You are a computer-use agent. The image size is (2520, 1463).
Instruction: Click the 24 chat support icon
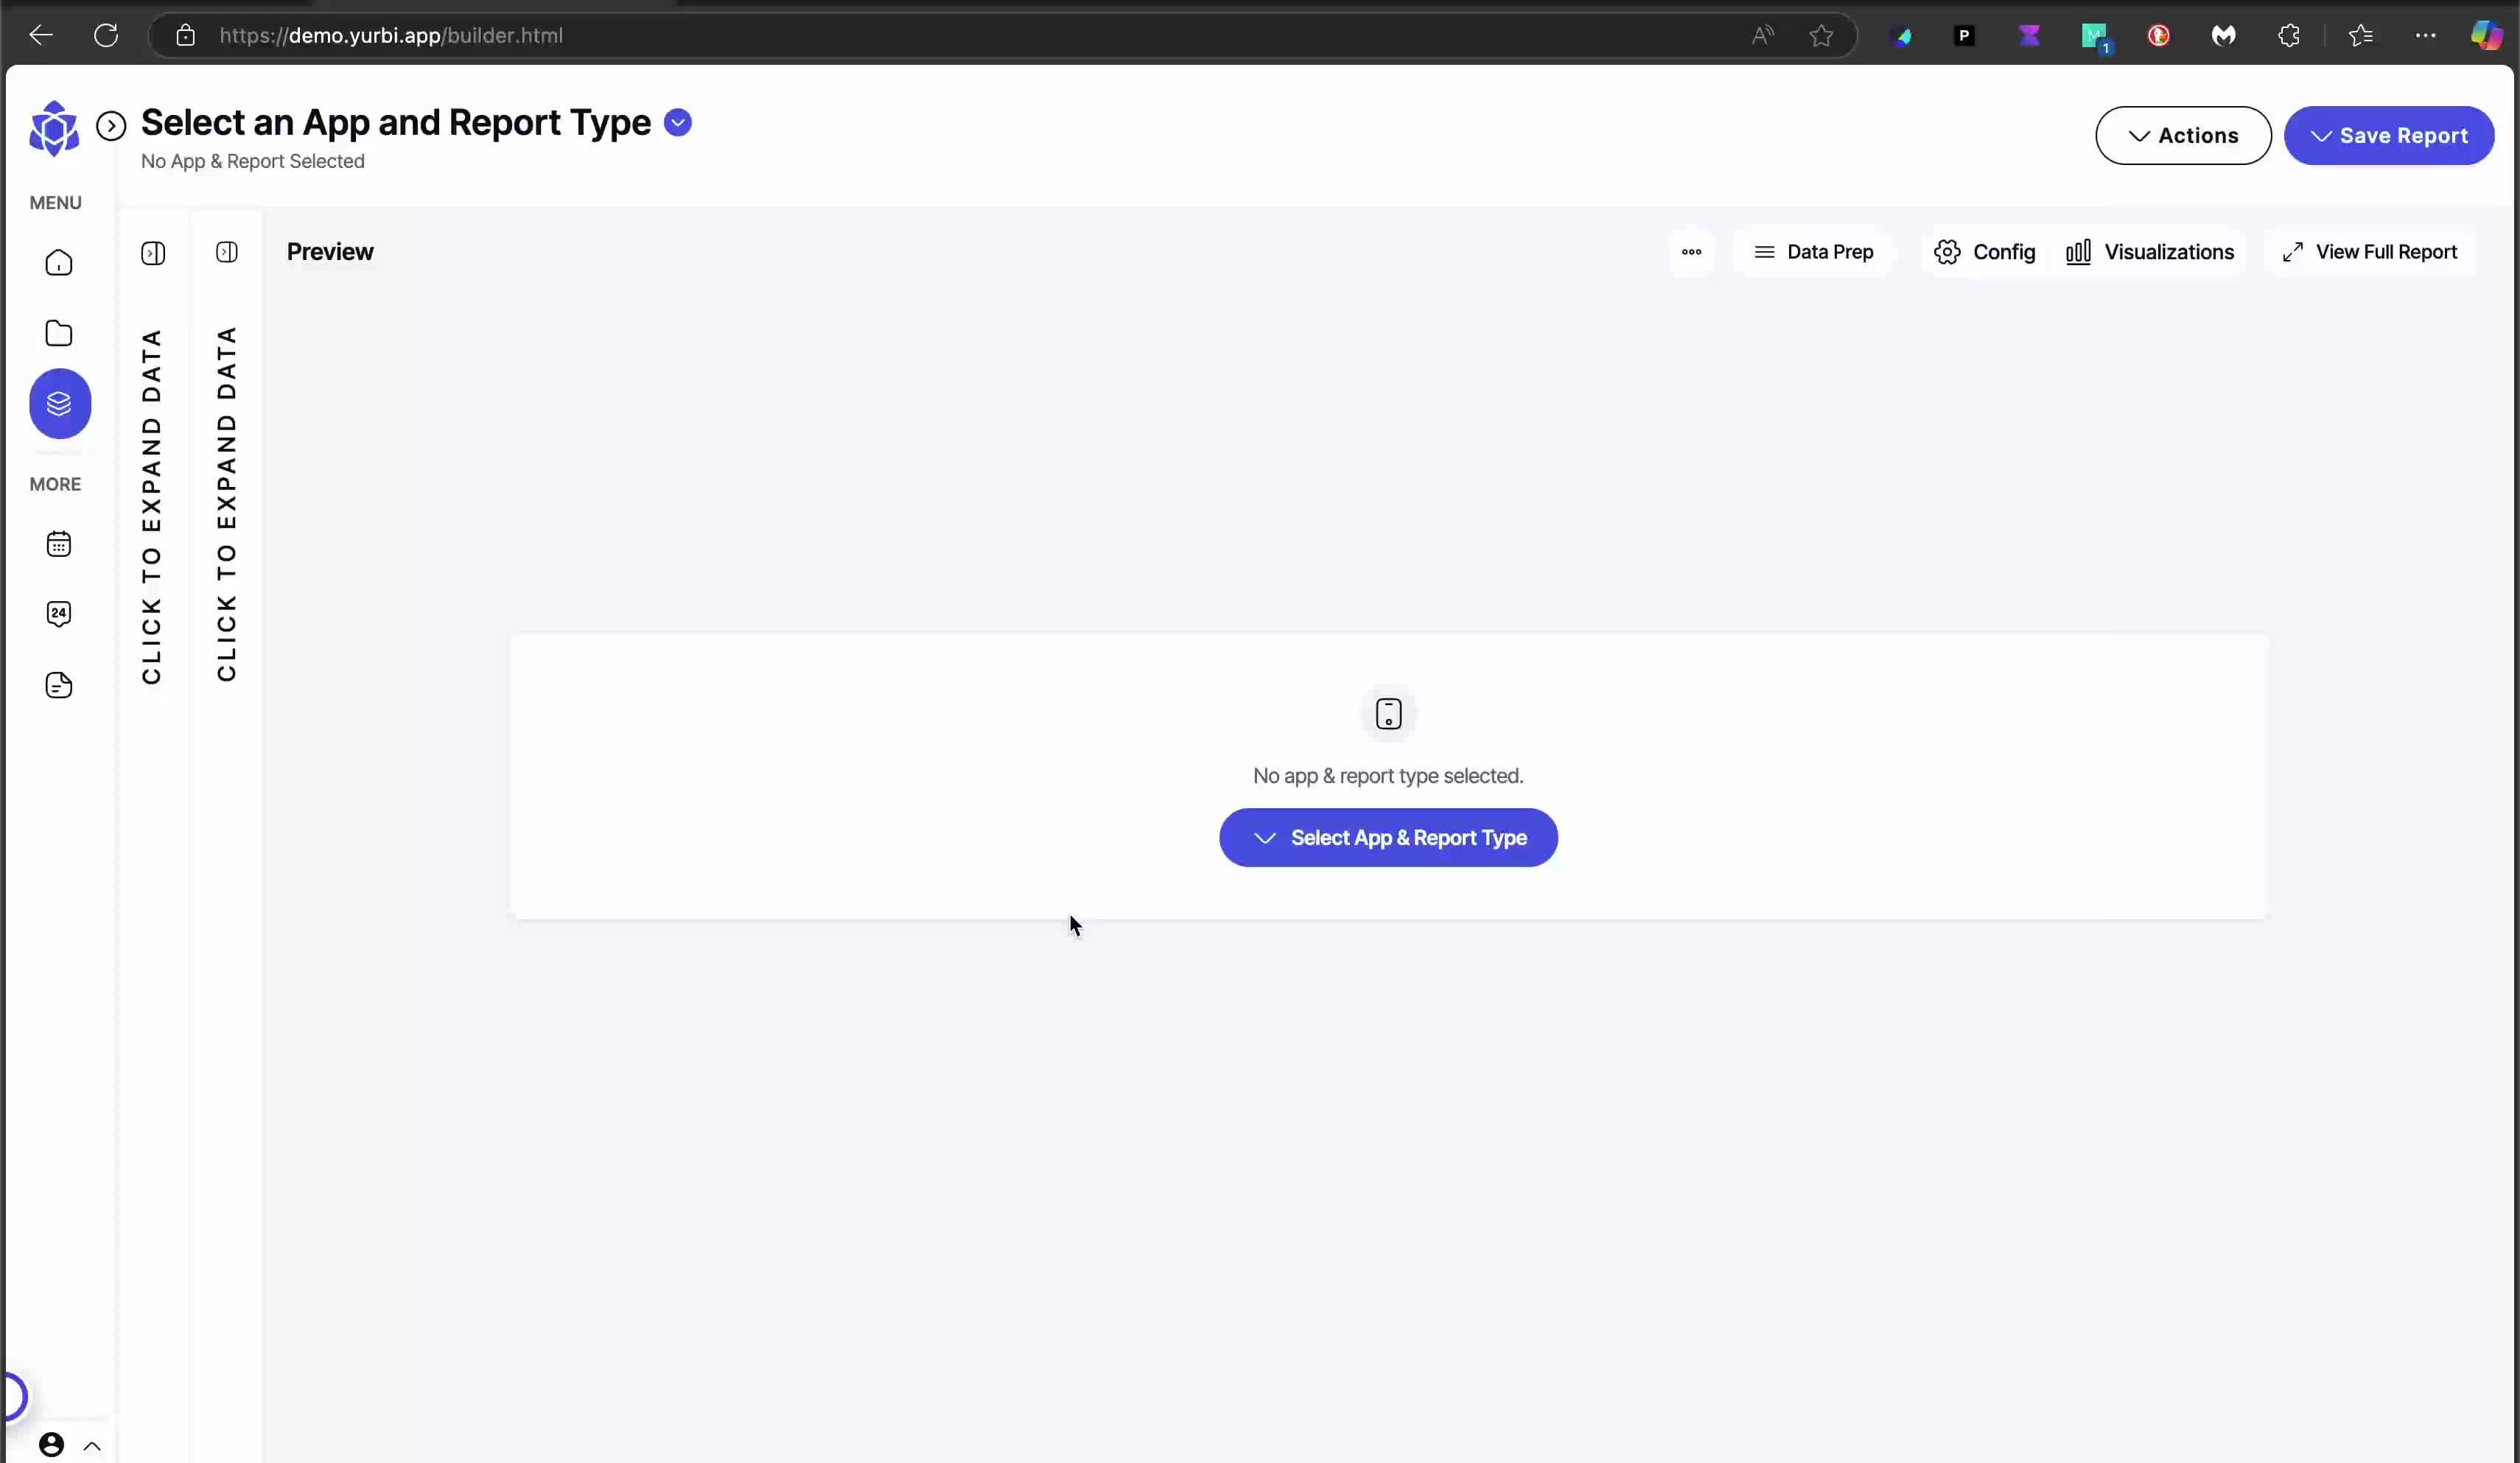click(x=59, y=614)
